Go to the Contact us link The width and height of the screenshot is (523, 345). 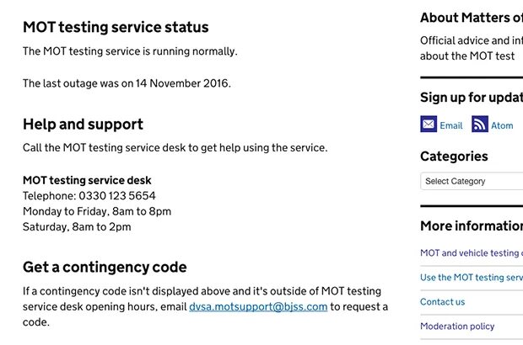[x=443, y=301]
